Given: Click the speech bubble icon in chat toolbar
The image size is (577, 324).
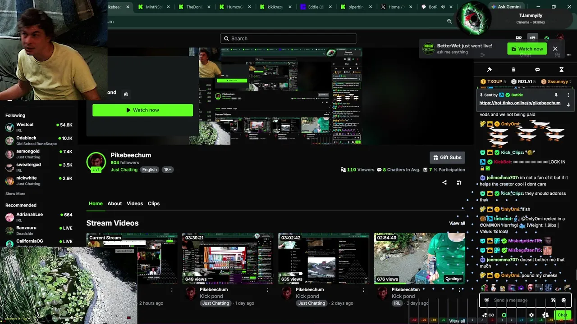Looking at the screenshot, I should [x=537, y=70].
